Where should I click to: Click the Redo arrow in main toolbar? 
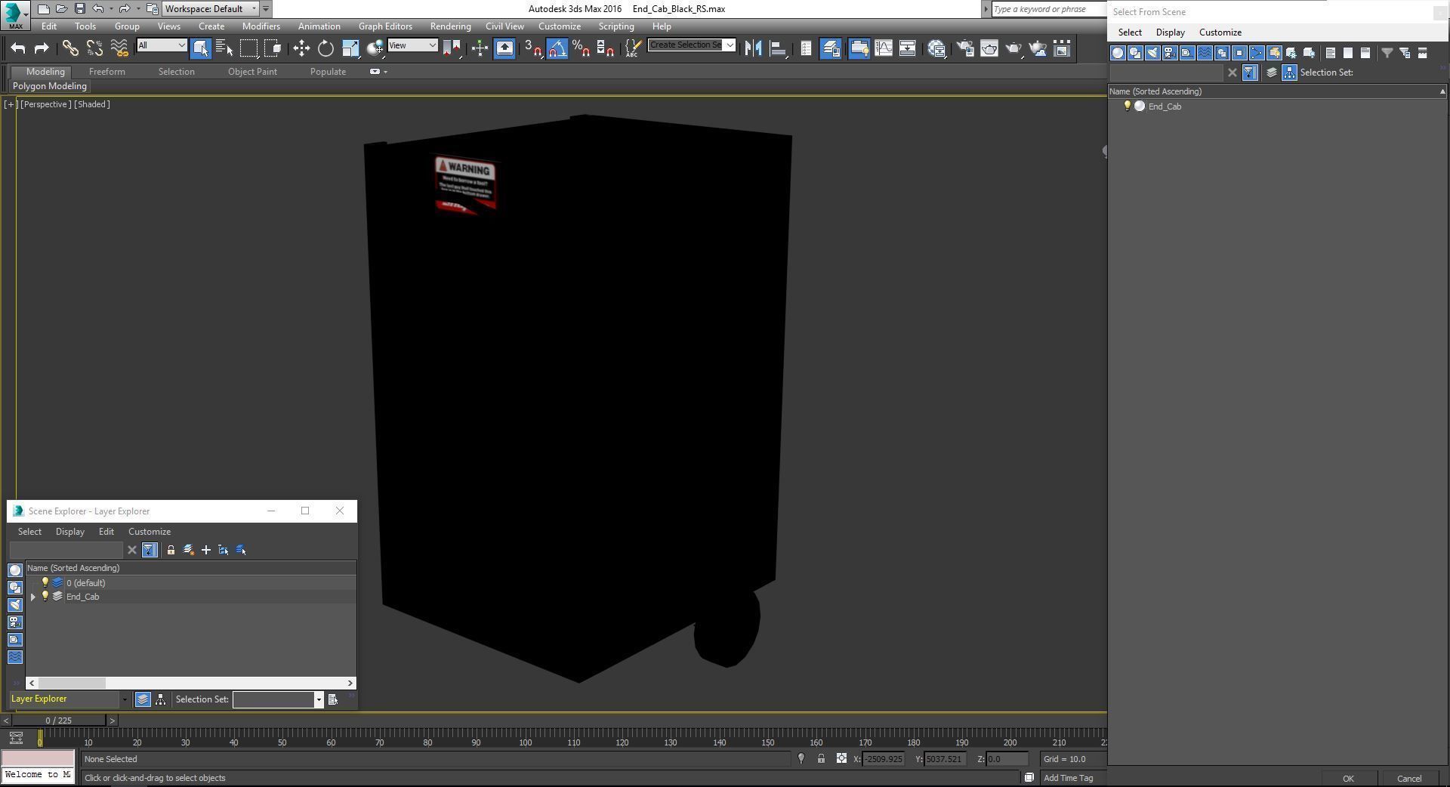42,48
